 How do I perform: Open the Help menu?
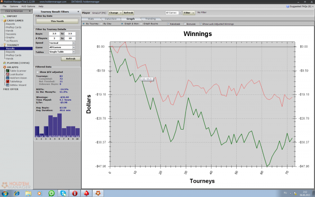pos(41,6)
